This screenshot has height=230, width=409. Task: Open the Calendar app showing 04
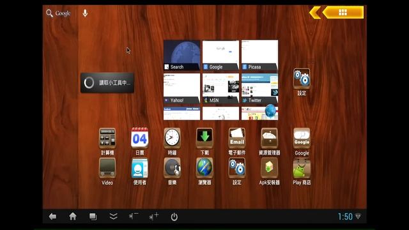139,138
